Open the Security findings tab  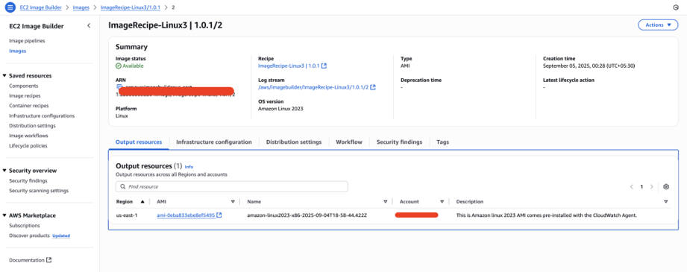(400, 142)
